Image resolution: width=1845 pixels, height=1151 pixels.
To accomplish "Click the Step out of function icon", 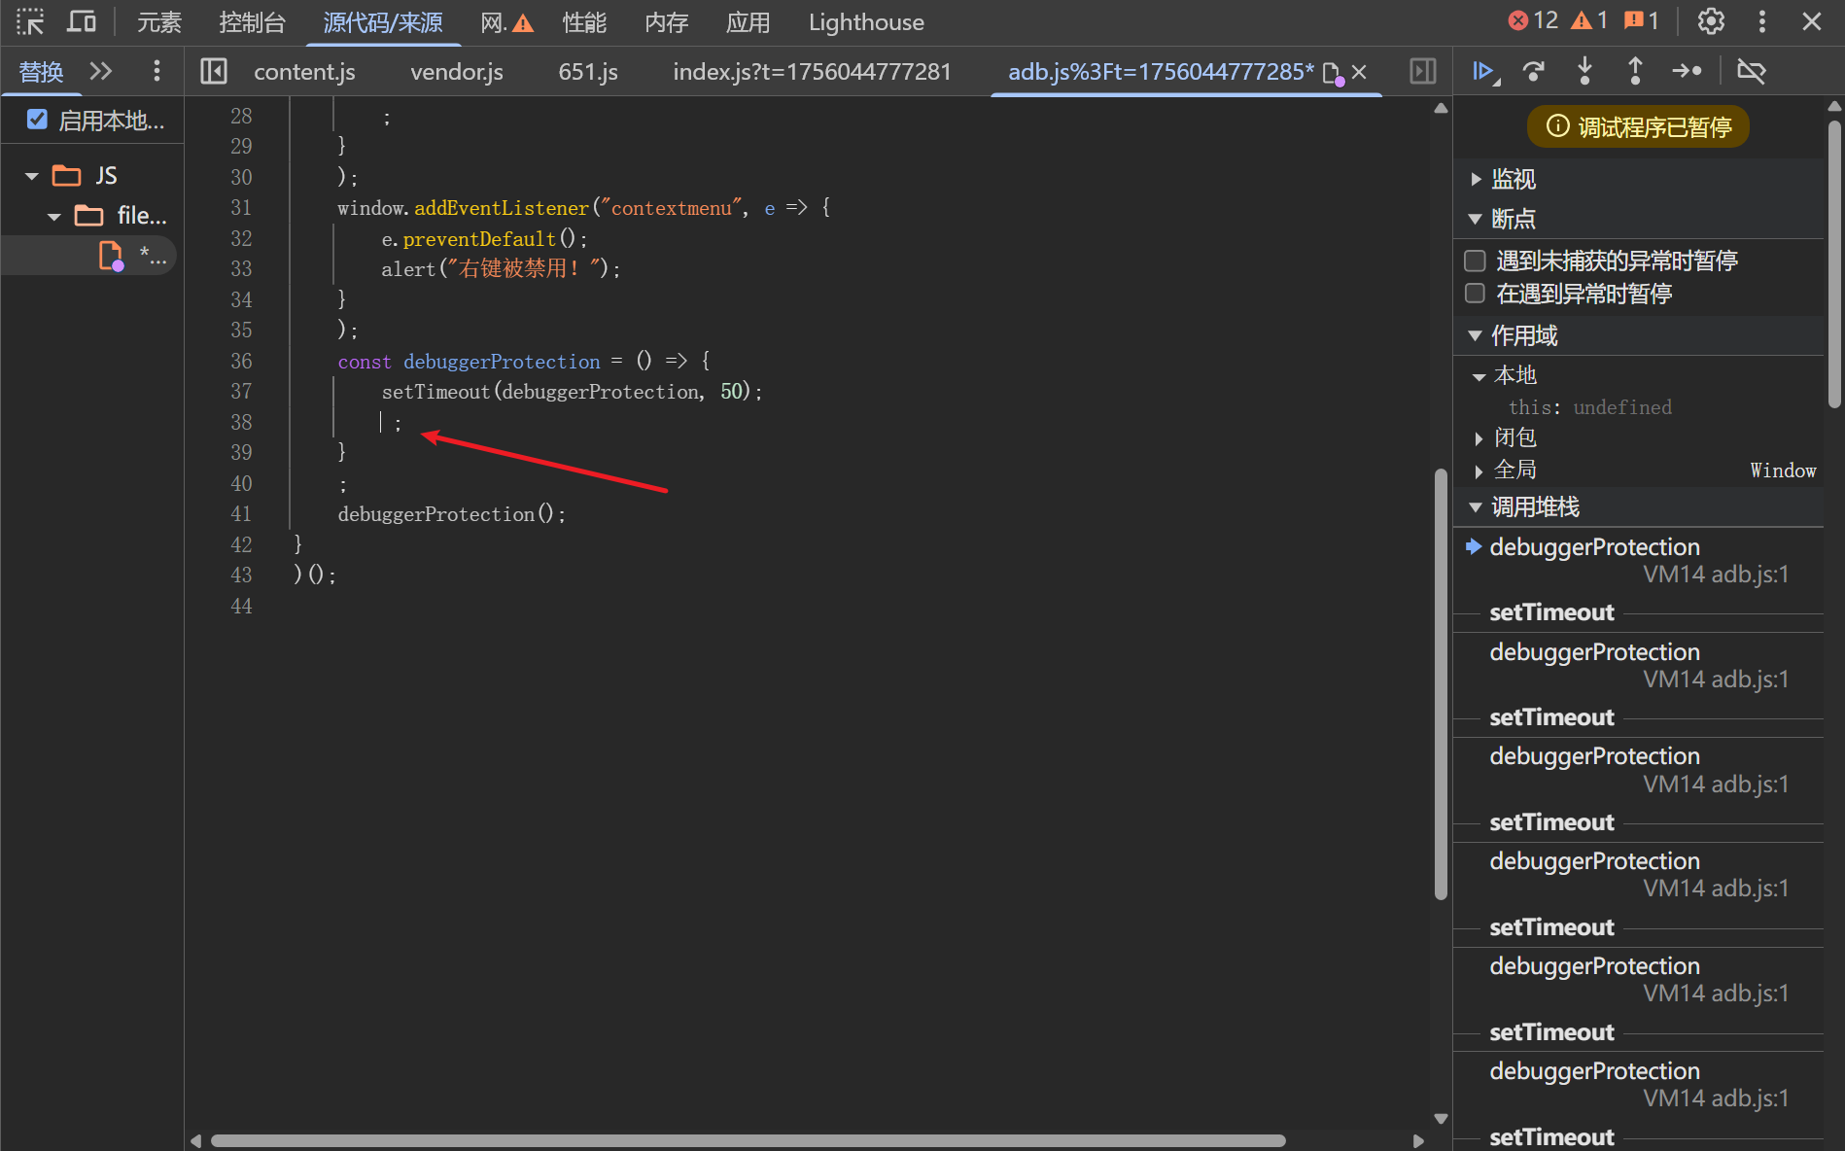I will tap(1635, 71).
